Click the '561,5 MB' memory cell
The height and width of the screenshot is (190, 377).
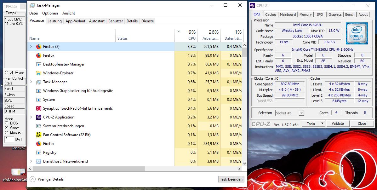209,47
